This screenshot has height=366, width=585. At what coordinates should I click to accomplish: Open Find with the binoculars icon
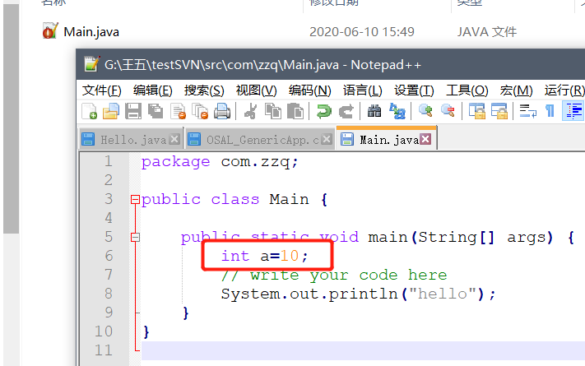374,111
